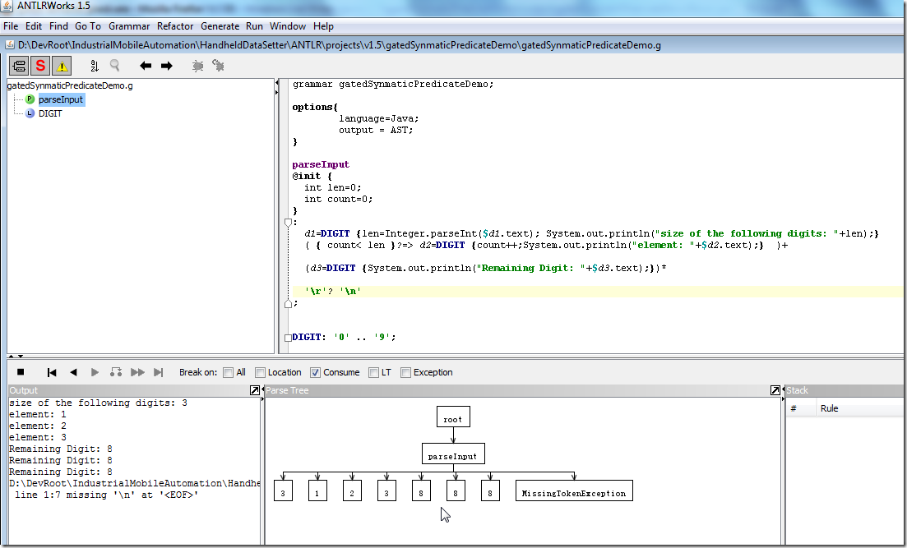The width and height of the screenshot is (907, 548).
Task: Jump to the debugger start
Action: click(52, 372)
